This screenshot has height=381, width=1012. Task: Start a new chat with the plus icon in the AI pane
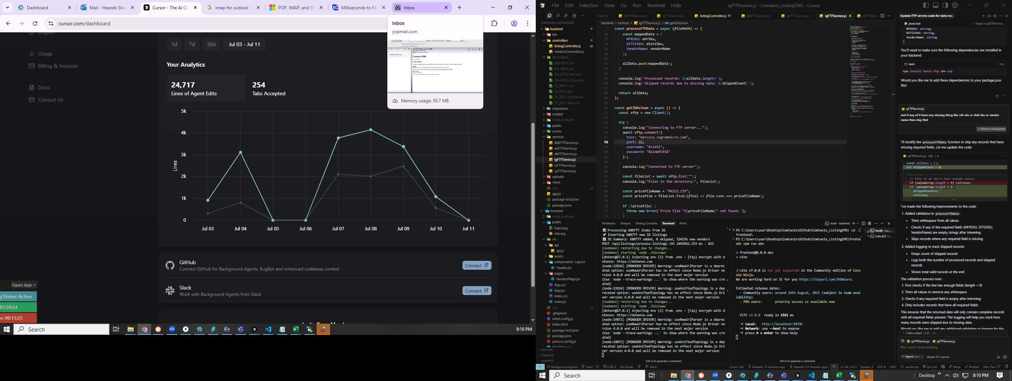tap(983, 16)
